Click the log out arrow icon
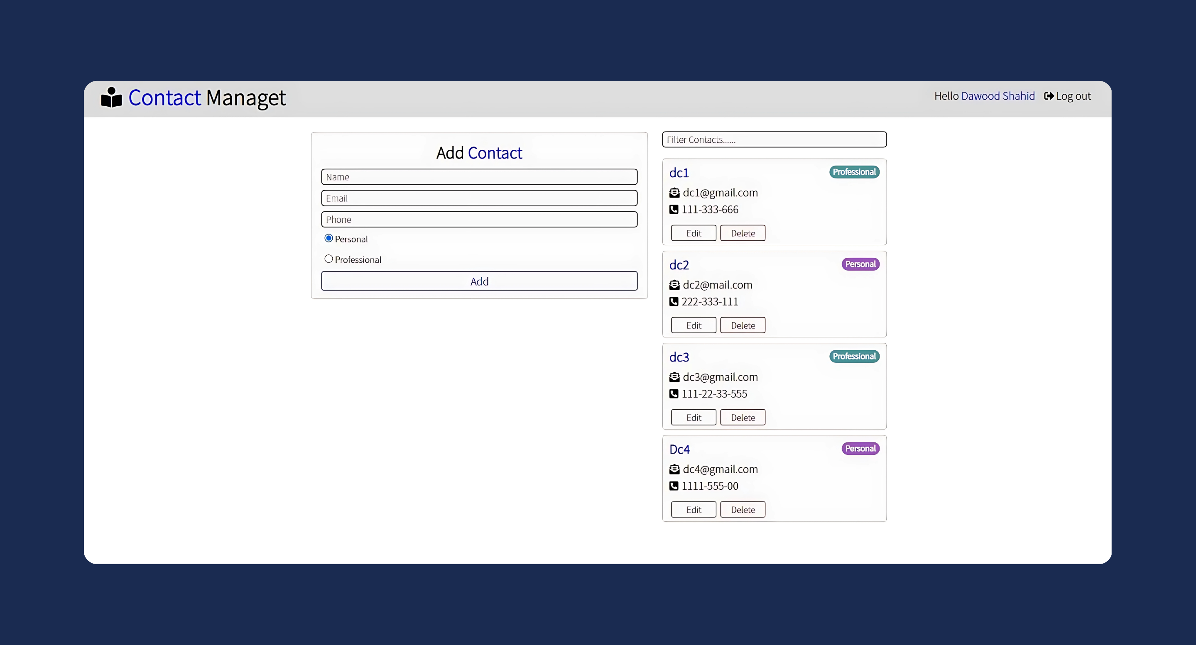Screen dimensions: 1196x645 coord(1049,96)
